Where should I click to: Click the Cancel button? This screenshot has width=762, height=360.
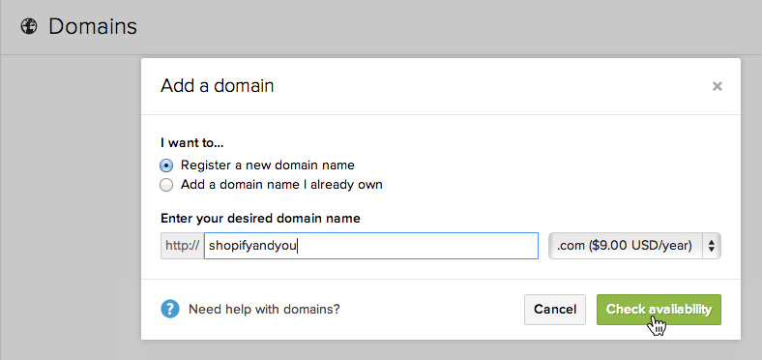tap(555, 310)
